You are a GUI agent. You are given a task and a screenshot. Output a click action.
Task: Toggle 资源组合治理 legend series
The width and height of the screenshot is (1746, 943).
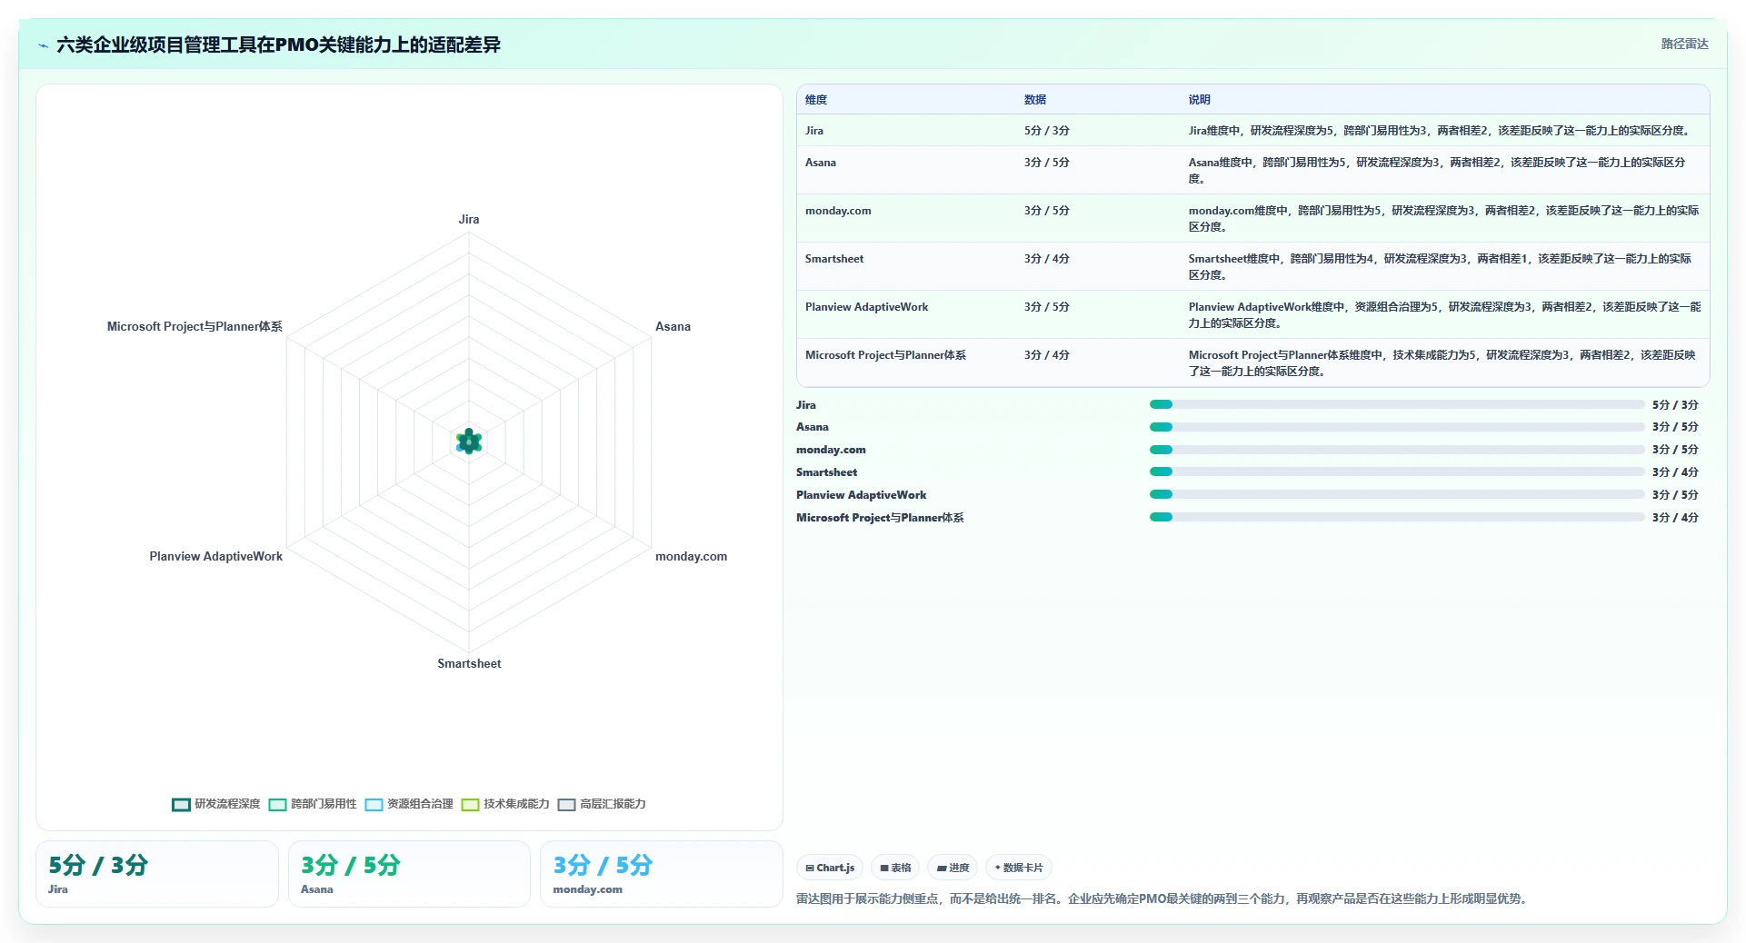(x=409, y=804)
